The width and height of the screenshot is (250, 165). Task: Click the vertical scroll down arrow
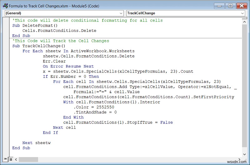click(x=244, y=154)
